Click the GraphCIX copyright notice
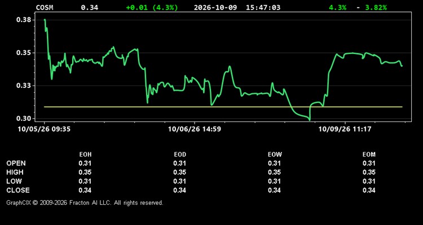This screenshot has height=225, width=423. (85, 202)
